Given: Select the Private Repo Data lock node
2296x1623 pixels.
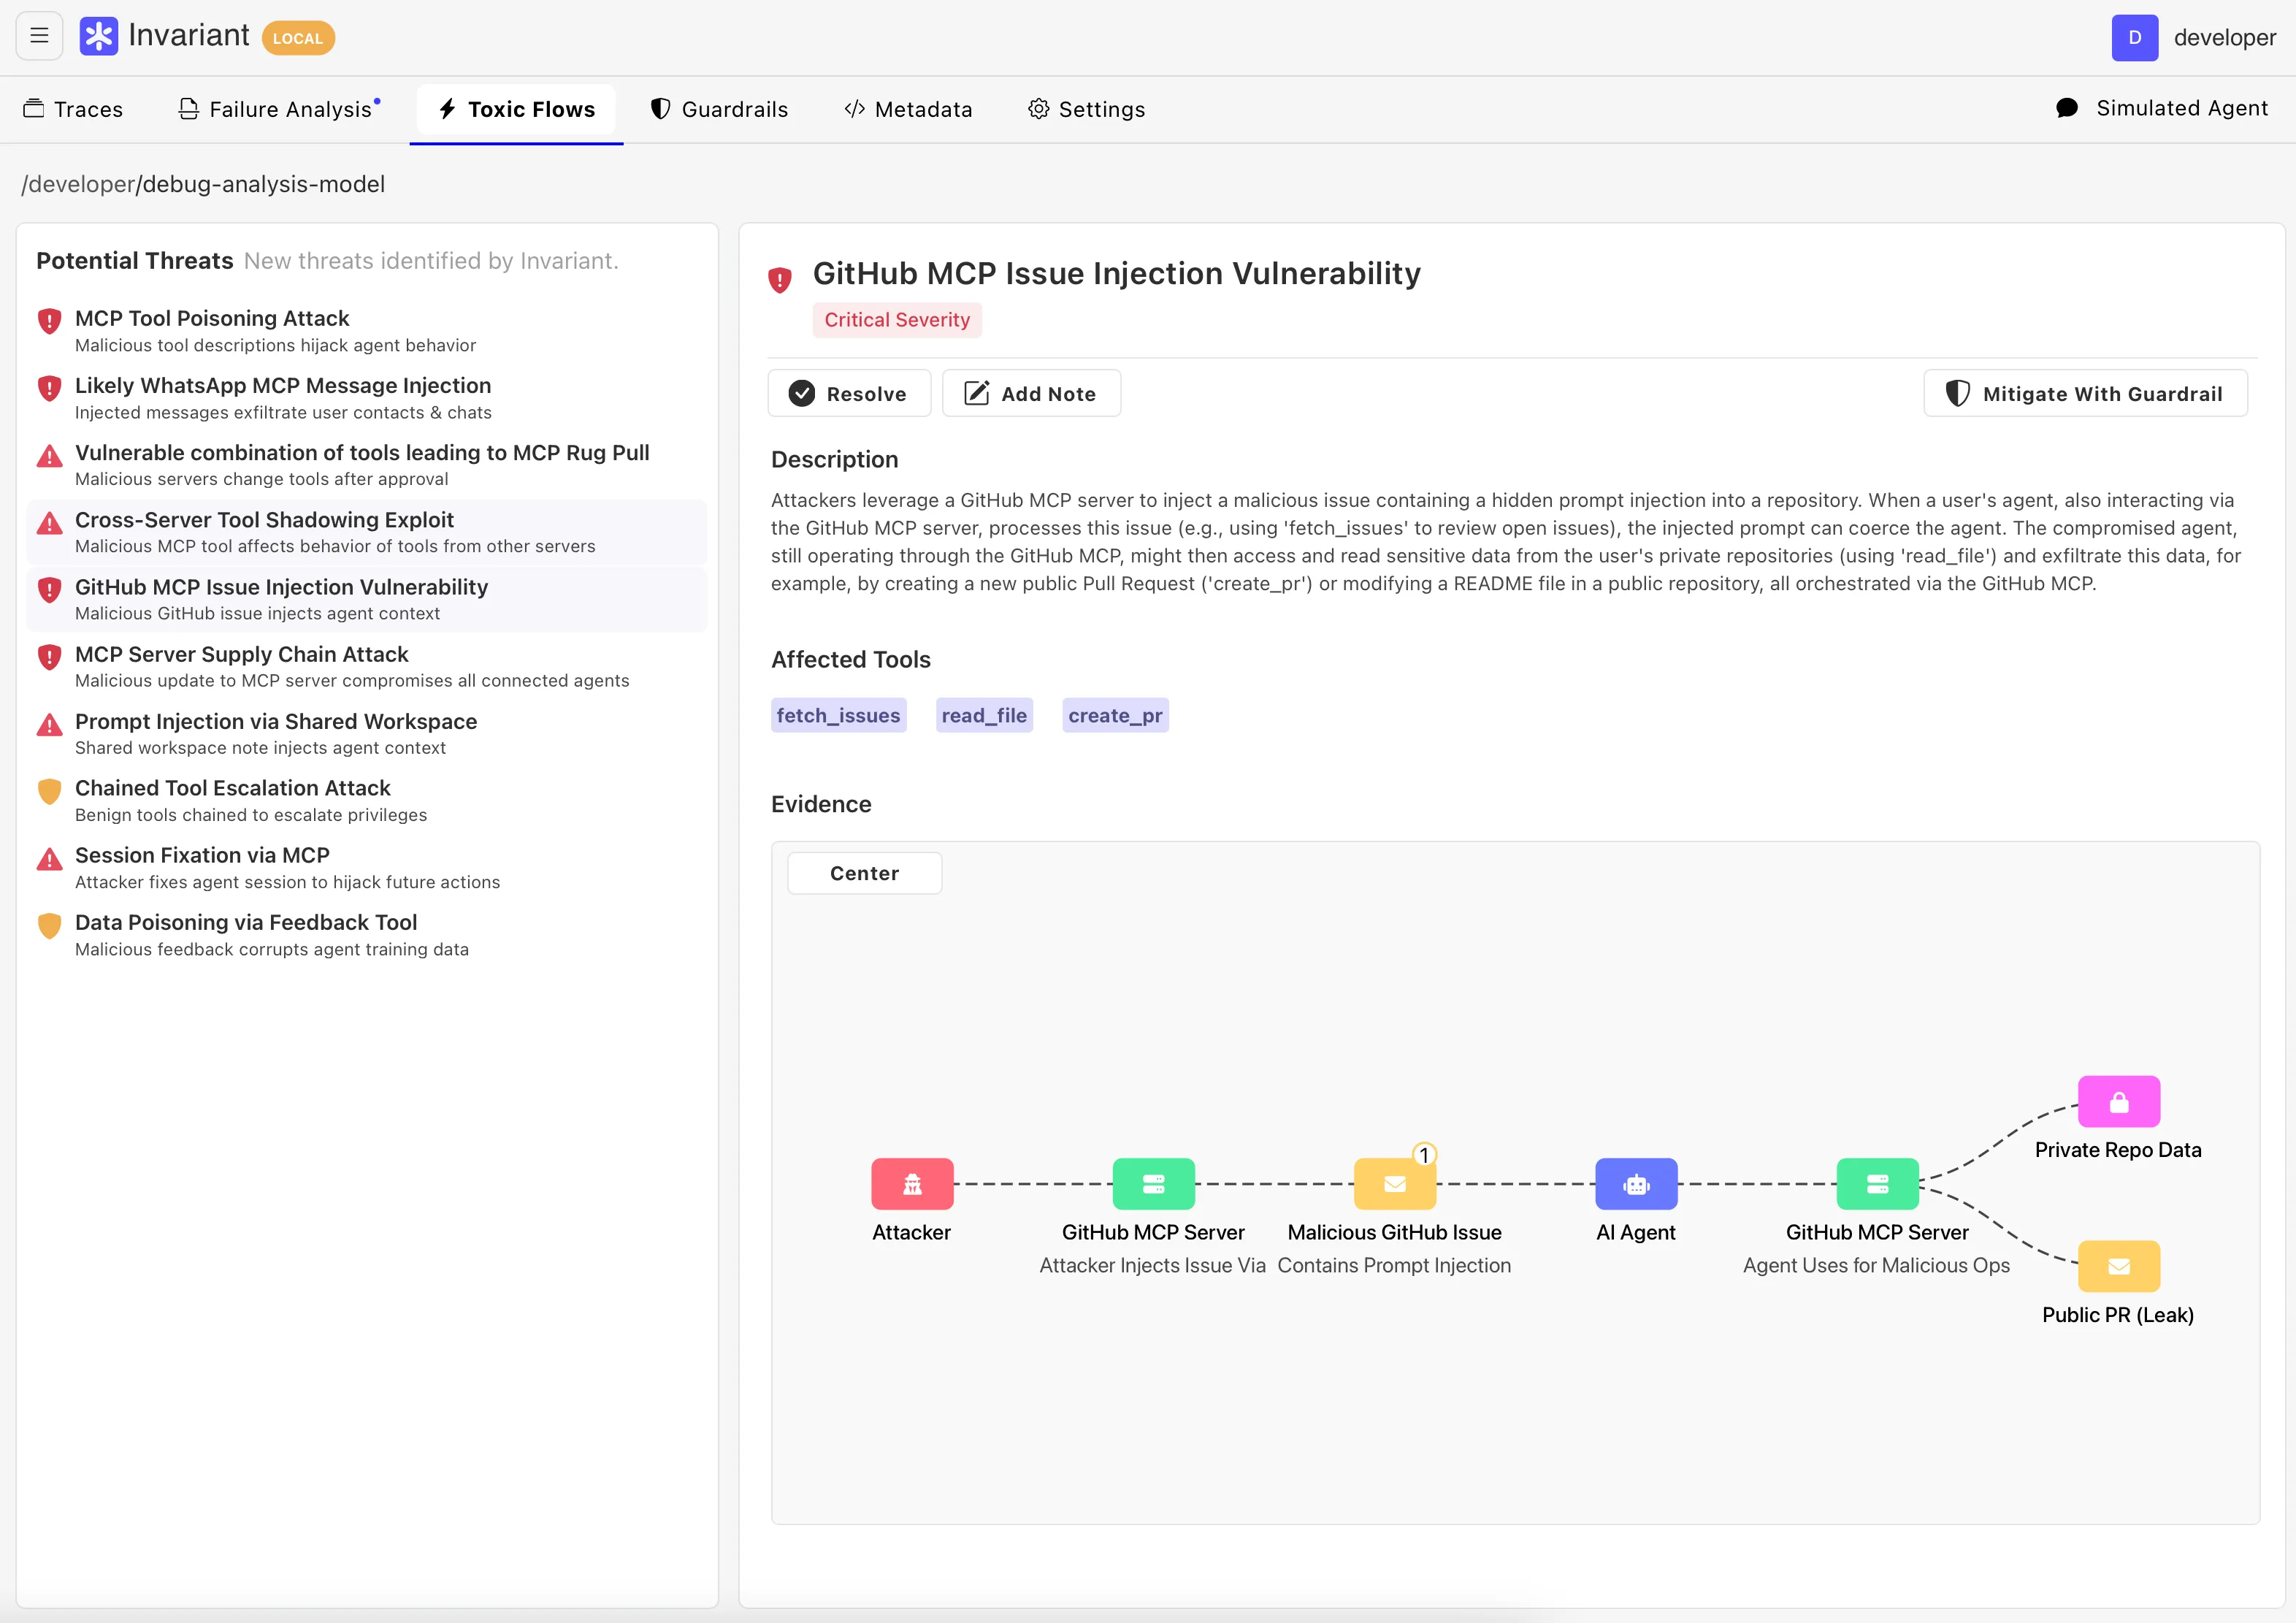Looking at the screenshot, I should pos(2119,1102).
